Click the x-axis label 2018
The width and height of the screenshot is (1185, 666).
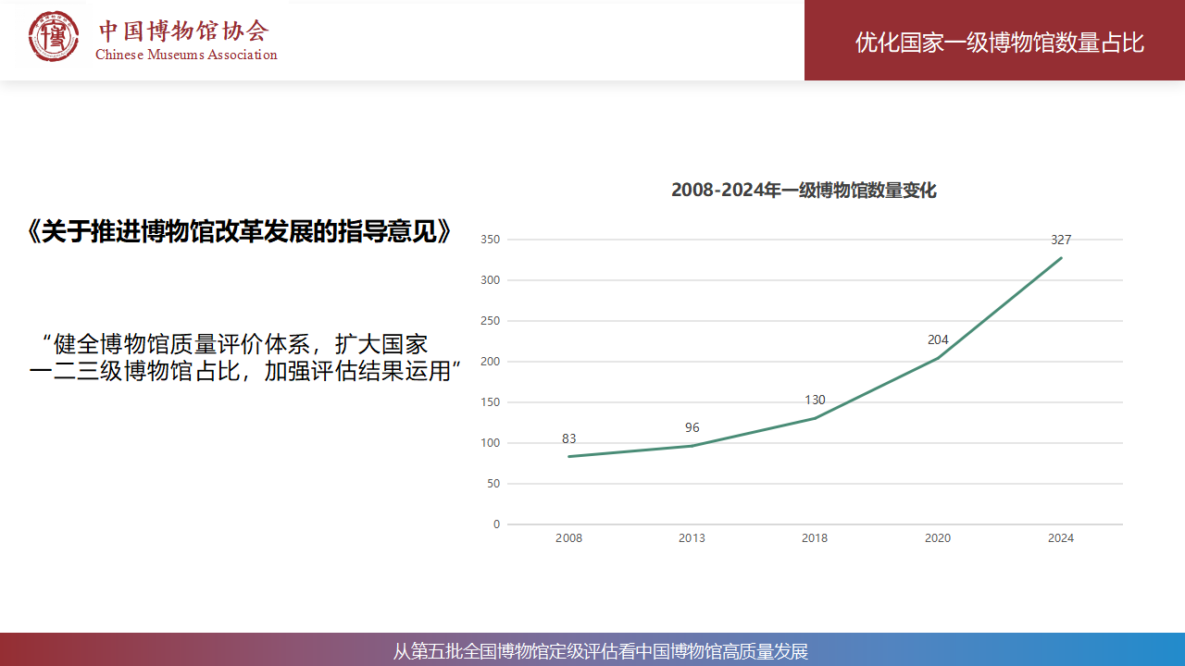click(x=815, y=538)
